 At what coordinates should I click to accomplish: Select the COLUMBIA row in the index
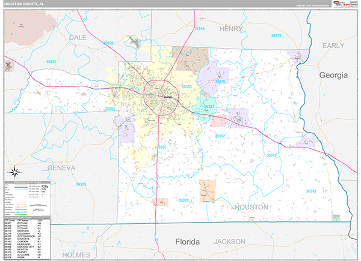[27, 233]
